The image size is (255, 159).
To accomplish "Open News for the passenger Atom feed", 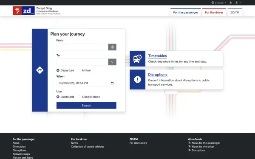I will pyautogui.click(x=206, y=143).
